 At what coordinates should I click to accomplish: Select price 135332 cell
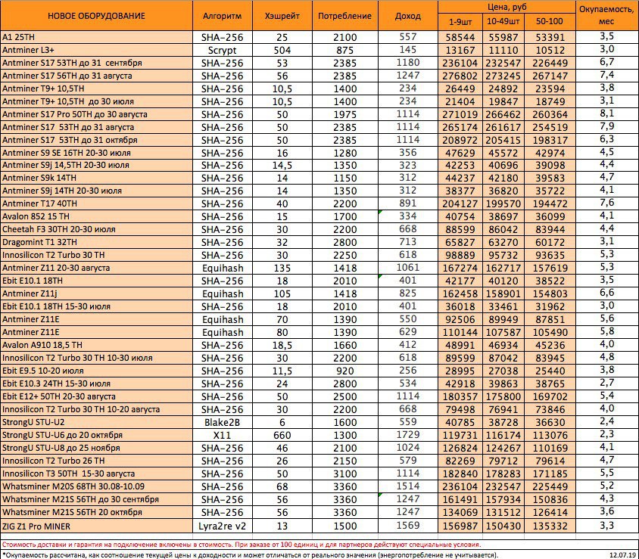tap(550, 526)
